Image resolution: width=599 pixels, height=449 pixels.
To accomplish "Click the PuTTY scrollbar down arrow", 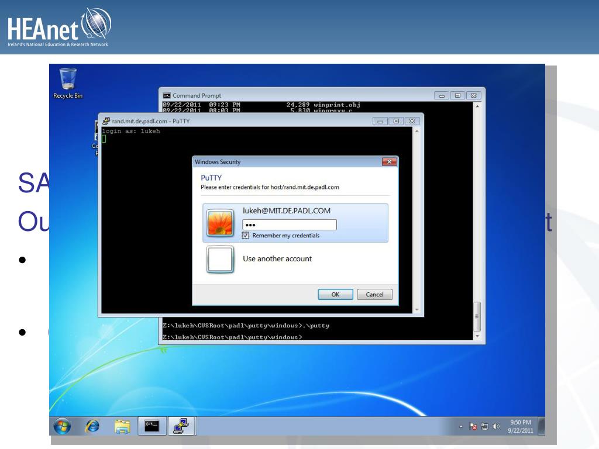I will pos(416,310).
